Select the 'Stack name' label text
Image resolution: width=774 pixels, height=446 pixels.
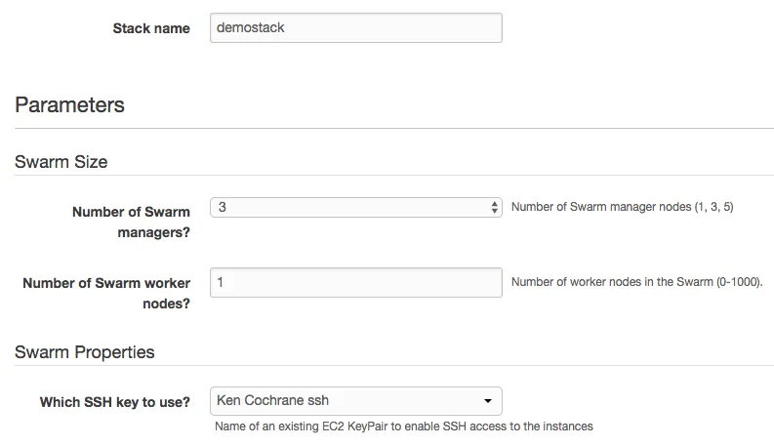[151, 28]
